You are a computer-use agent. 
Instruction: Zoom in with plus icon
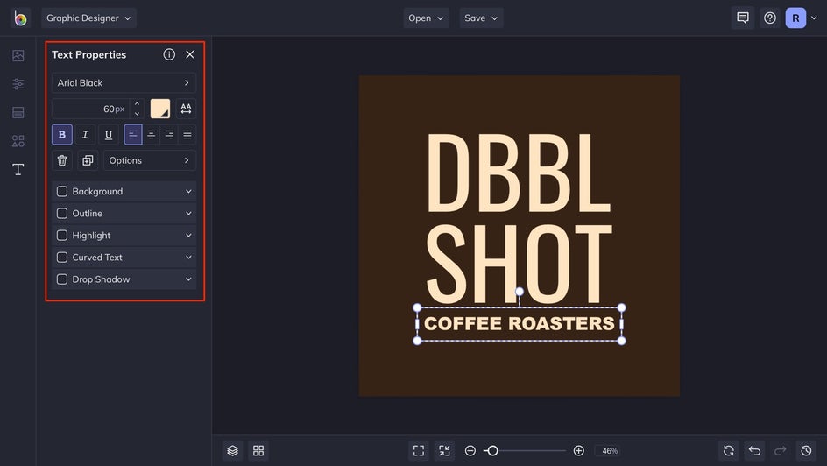pyautogui.click(x=578, y=451)
